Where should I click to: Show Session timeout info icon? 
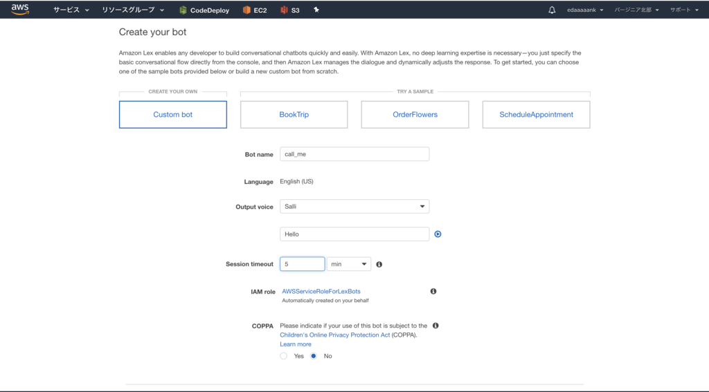coord(379,264)
